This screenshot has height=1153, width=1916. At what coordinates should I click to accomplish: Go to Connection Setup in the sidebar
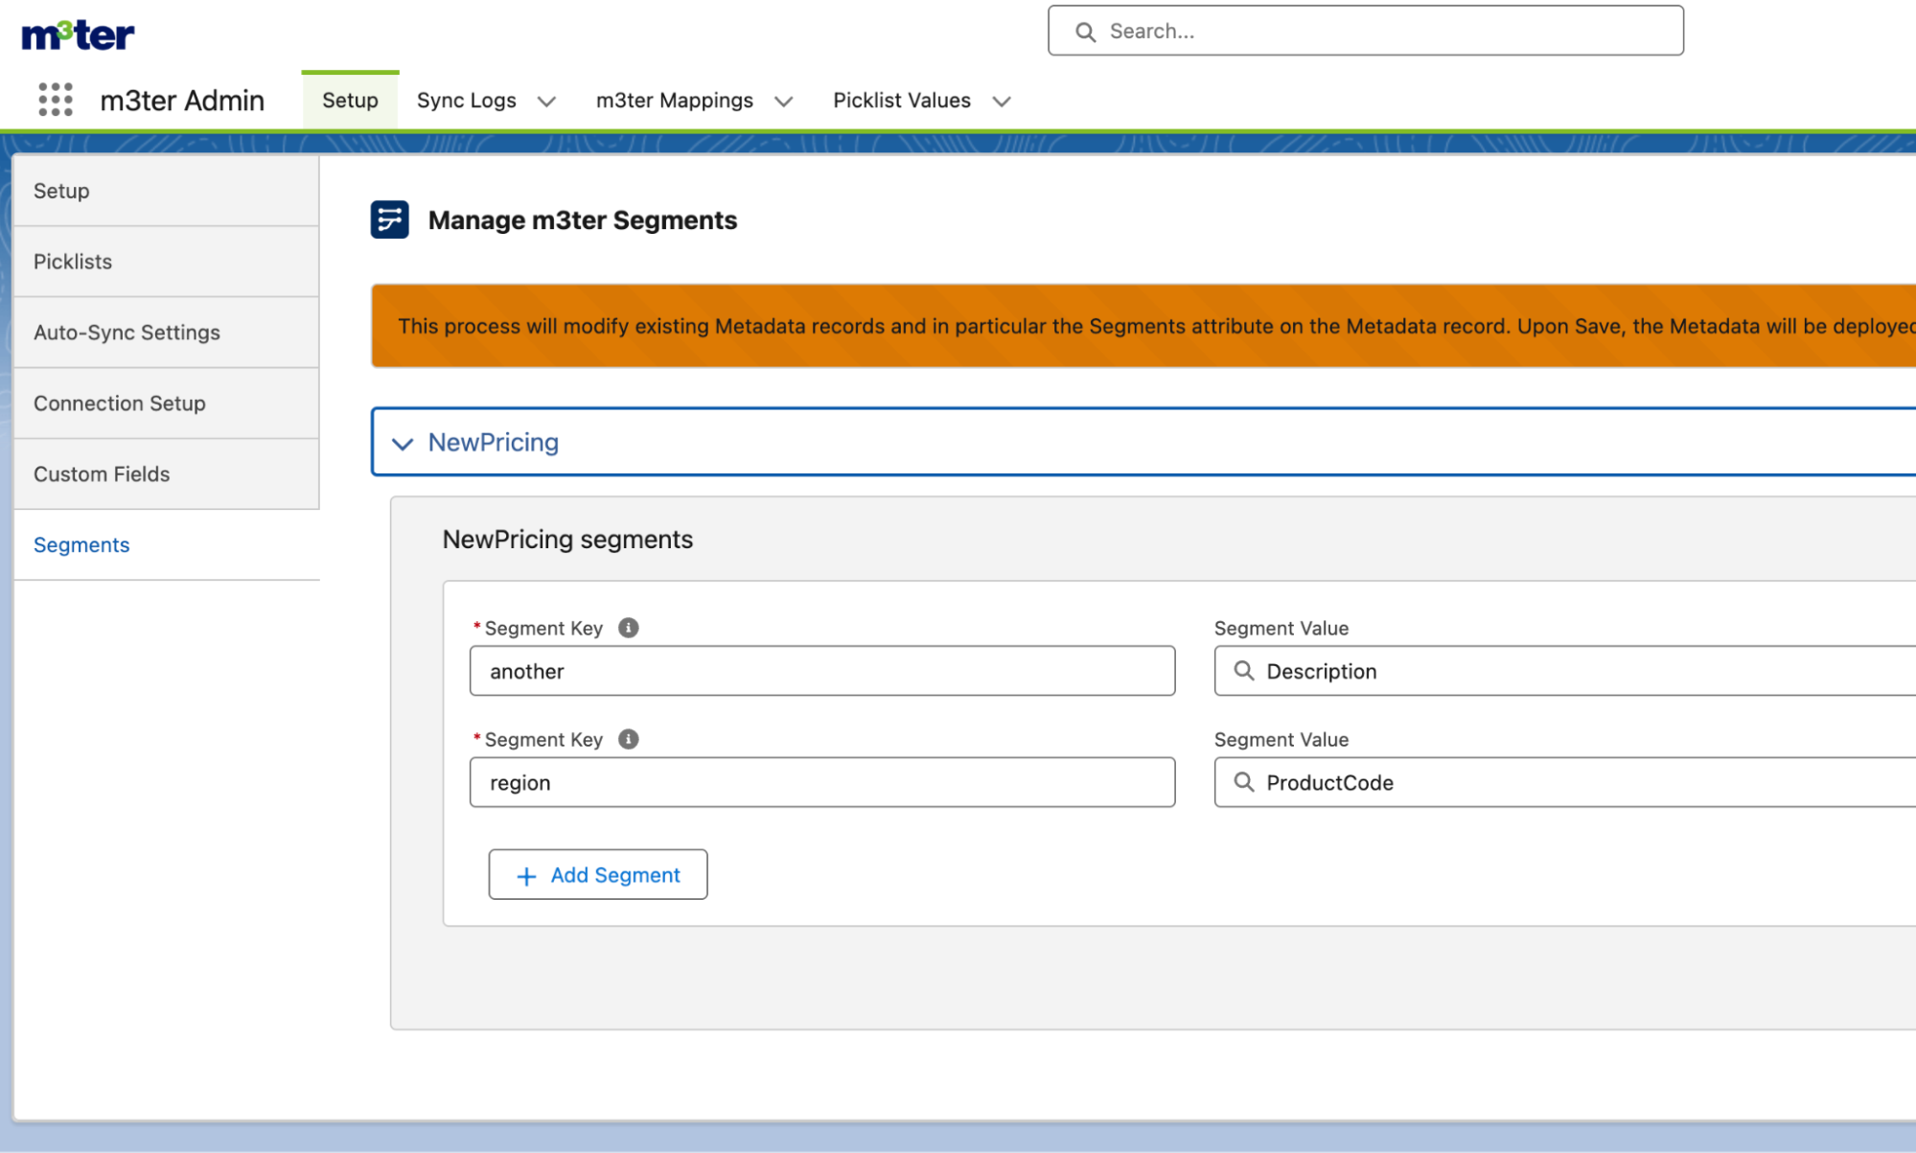coord(120,404)
